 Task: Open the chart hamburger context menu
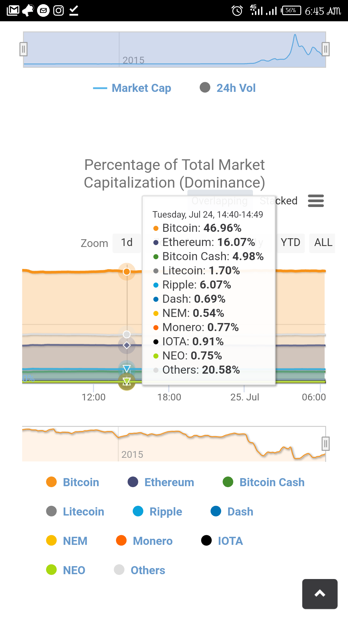click(x=316, y=201)
